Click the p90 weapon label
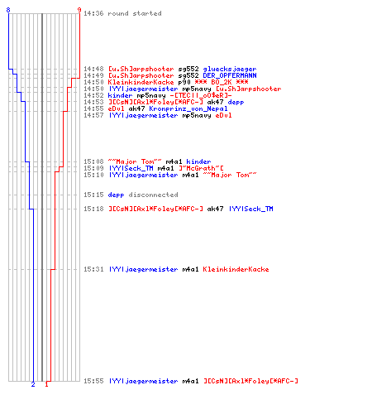 (x=184, y=82)
